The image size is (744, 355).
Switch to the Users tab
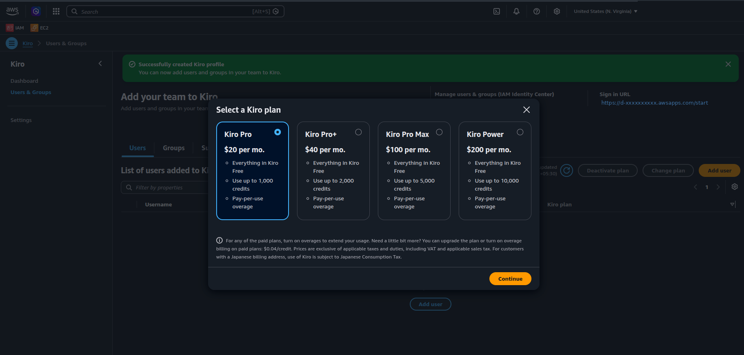[137, 148]
